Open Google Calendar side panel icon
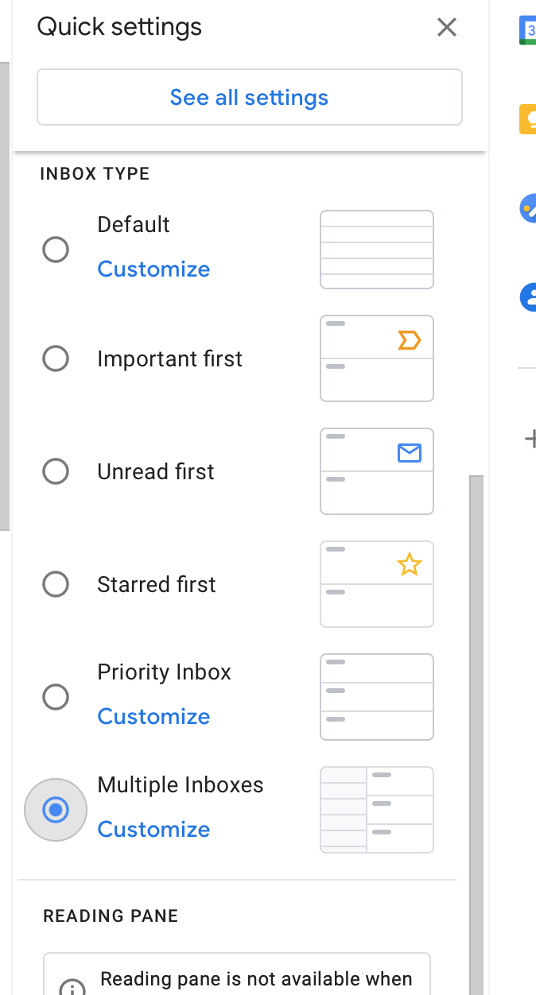Image resolution: width=536 pixels, height=995 pixels. [x=528, y=30]
